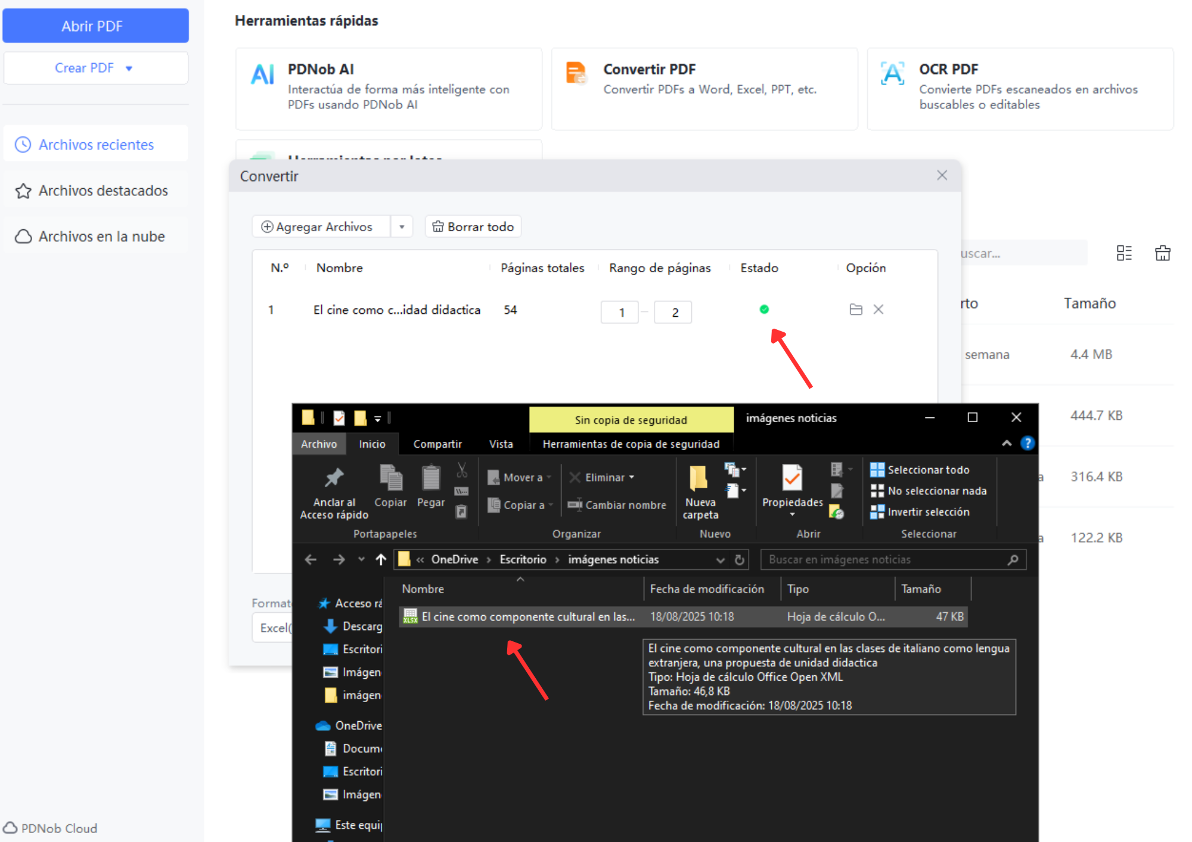The width and height of the screenshot is (1192, 842).
Task: Click No seleccionar nada
Action: 929,491
